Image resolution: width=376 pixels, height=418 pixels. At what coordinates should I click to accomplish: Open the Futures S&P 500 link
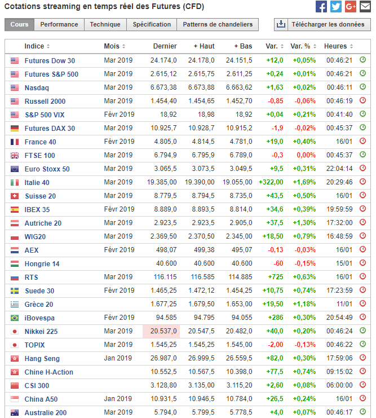(x=51, y=74)
